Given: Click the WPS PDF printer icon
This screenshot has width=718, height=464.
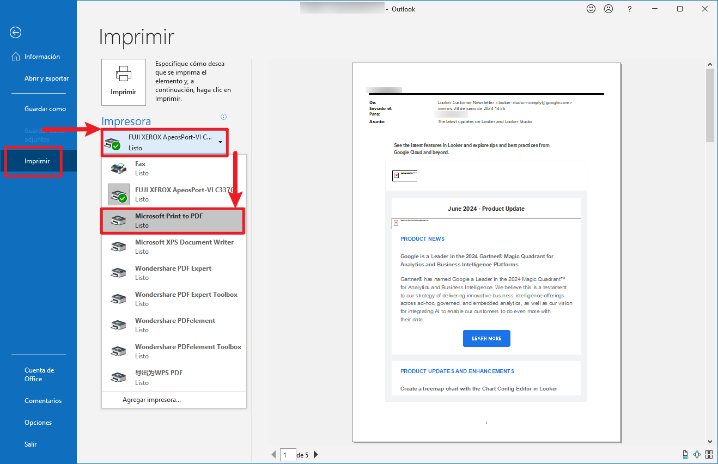Looking at the screenshot, I should tap(118, 377).
